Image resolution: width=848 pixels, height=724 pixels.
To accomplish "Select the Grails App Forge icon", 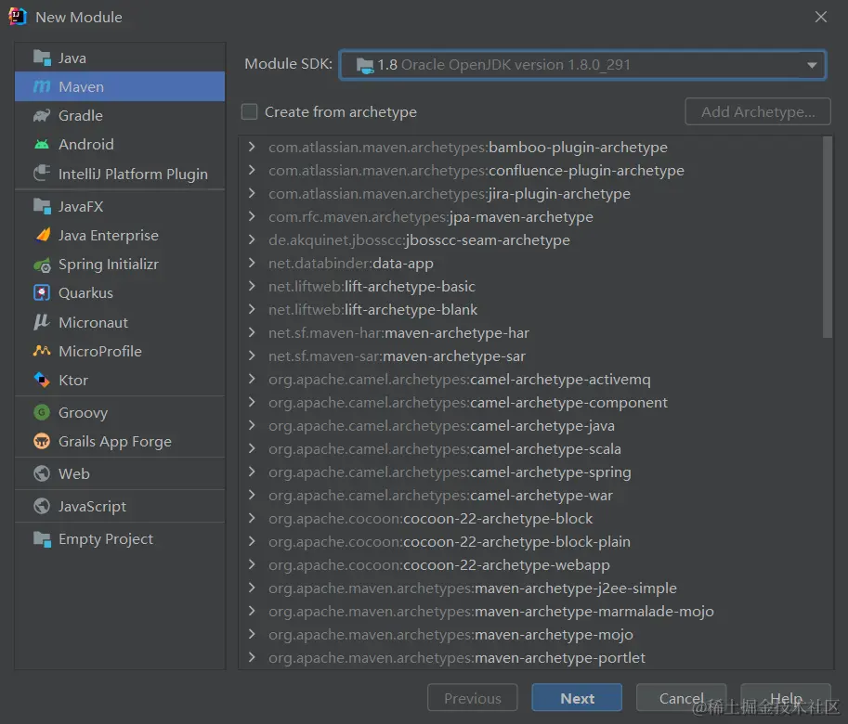I will [x=42, y=442].
